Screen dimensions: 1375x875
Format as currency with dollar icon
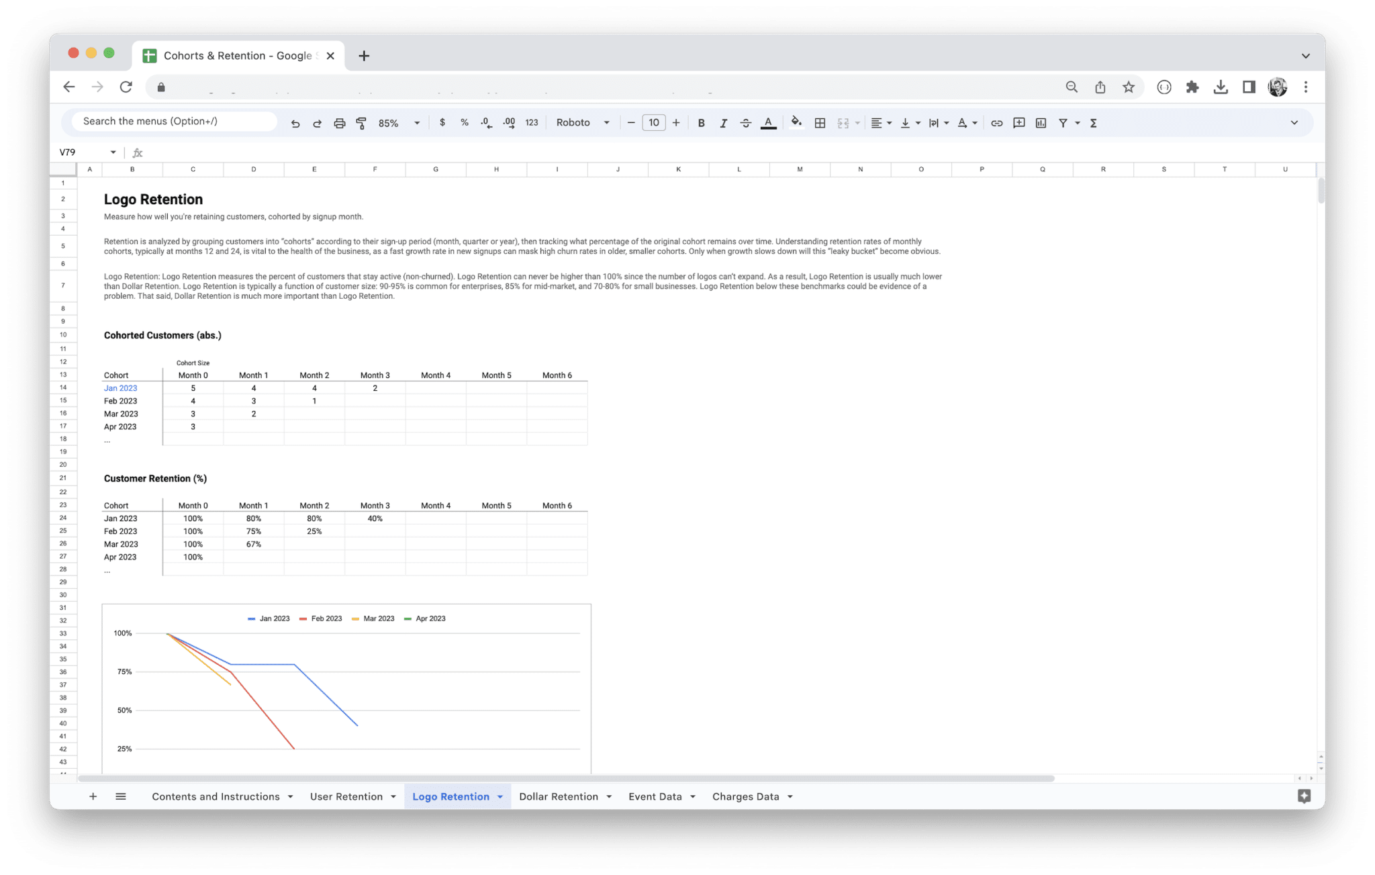point(442,123)
